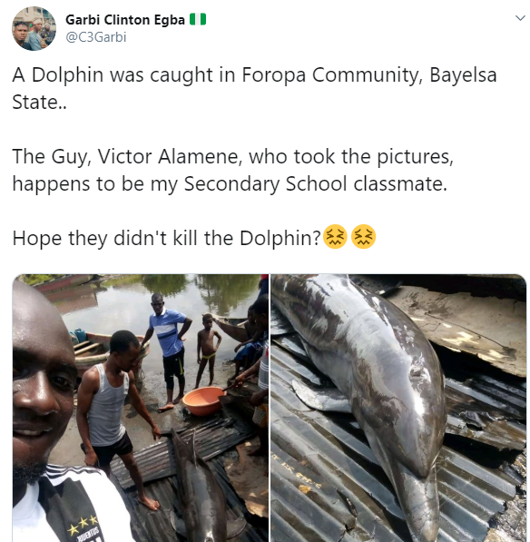530x542 pixels.
Task: Click the second confounded face emoji
Action: [363, 237]
